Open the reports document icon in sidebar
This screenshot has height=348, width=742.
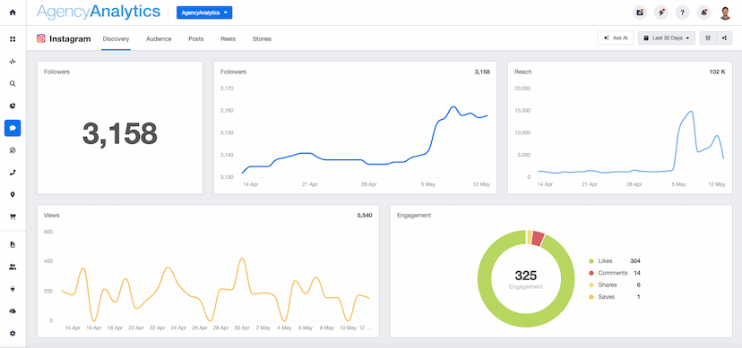click(x=13, y=244)
